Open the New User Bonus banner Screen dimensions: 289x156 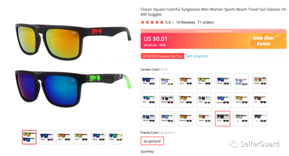point(264,41)
